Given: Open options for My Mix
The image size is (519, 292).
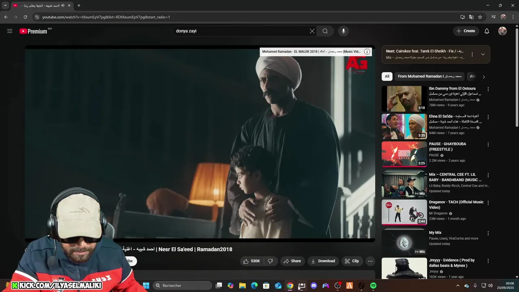Looking at the screenshot, I should 488,233.
